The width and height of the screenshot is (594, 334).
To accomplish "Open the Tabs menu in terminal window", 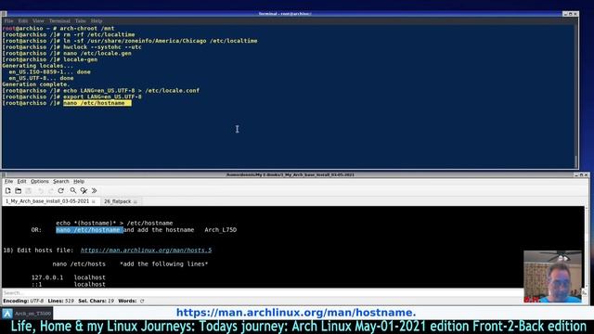I will click(81, 20).
